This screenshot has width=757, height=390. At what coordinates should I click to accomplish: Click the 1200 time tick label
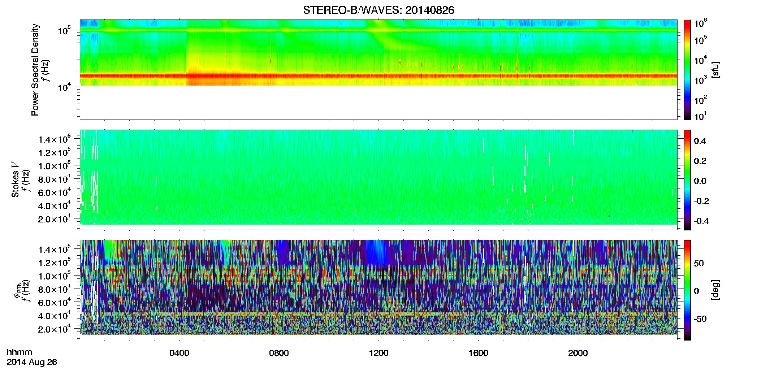point(378,353)
